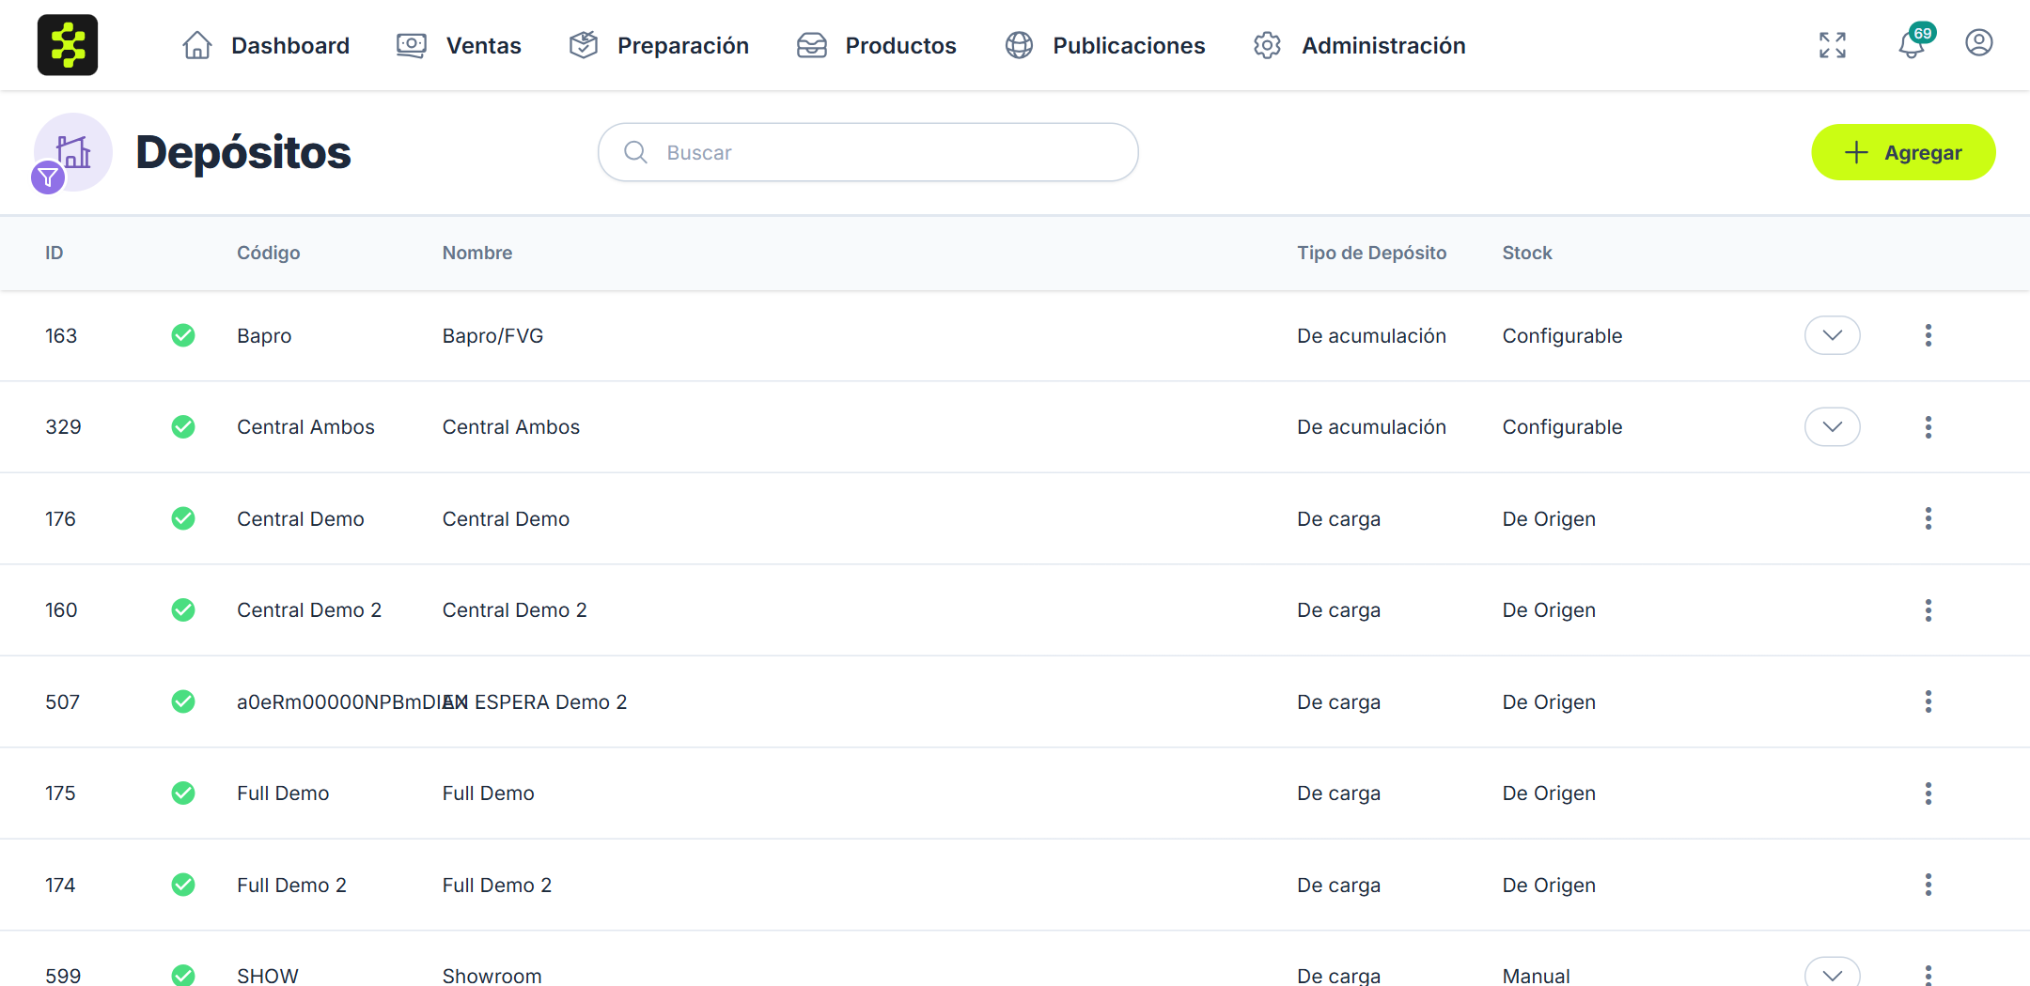Viewport: 2030px width, 986px height.
Task: Click the Agregar button
Action: (x=1903, y=152)
